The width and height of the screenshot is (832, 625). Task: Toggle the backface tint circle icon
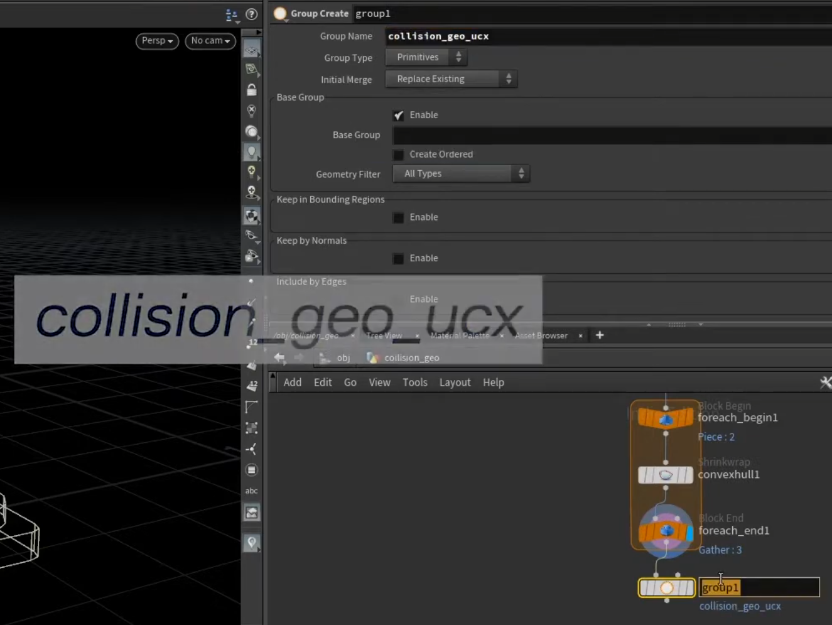point(251,470)
